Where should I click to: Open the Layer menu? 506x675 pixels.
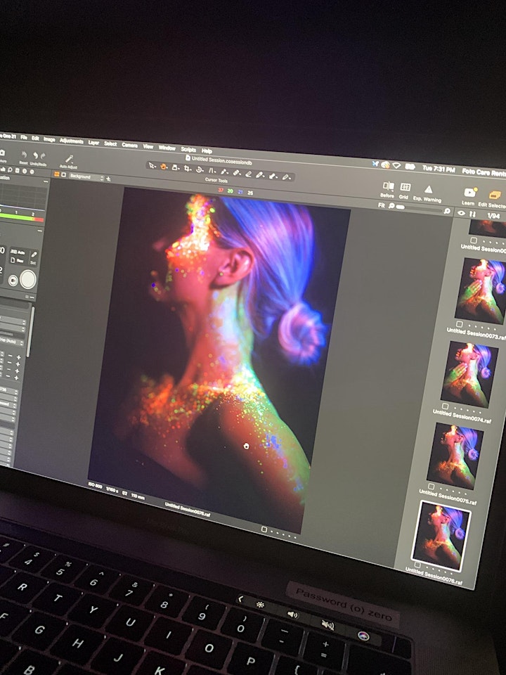[x=93, y=143]
